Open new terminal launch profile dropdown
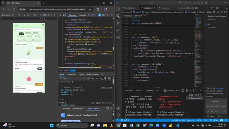This screenshot has width=229, height=129. point(179,91)
